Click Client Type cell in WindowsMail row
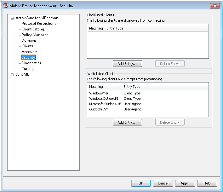 pos(132,93)
